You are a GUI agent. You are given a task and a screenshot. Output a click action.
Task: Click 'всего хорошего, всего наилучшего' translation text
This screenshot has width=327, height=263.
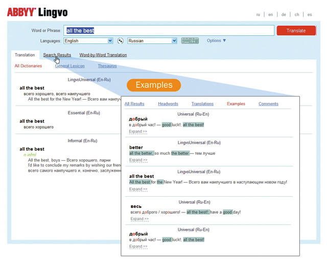coord(57,94)
